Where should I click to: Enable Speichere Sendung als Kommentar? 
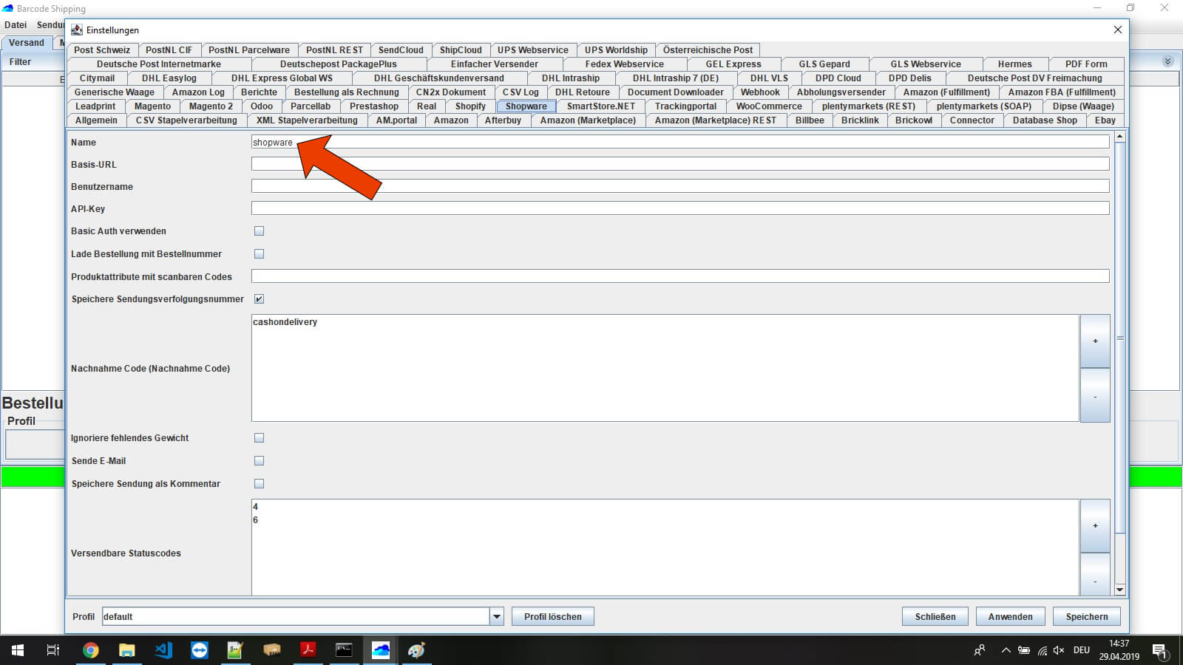click(x=259, y=484)
